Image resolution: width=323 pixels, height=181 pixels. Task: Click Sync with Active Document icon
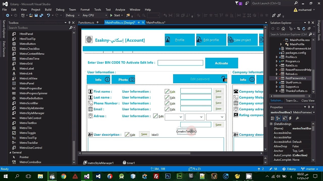click(x=299, y=29)
